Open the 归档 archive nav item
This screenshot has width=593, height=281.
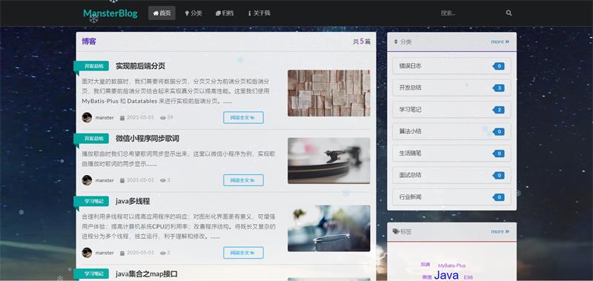click(x=225, y=13)
